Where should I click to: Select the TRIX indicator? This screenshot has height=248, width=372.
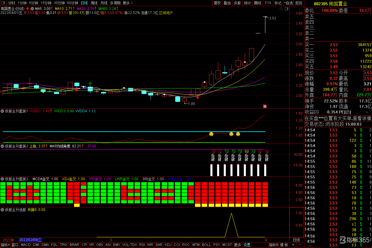(x=64, y=245)
